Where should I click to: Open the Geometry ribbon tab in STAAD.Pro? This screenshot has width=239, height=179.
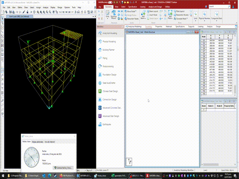point(109,7)
